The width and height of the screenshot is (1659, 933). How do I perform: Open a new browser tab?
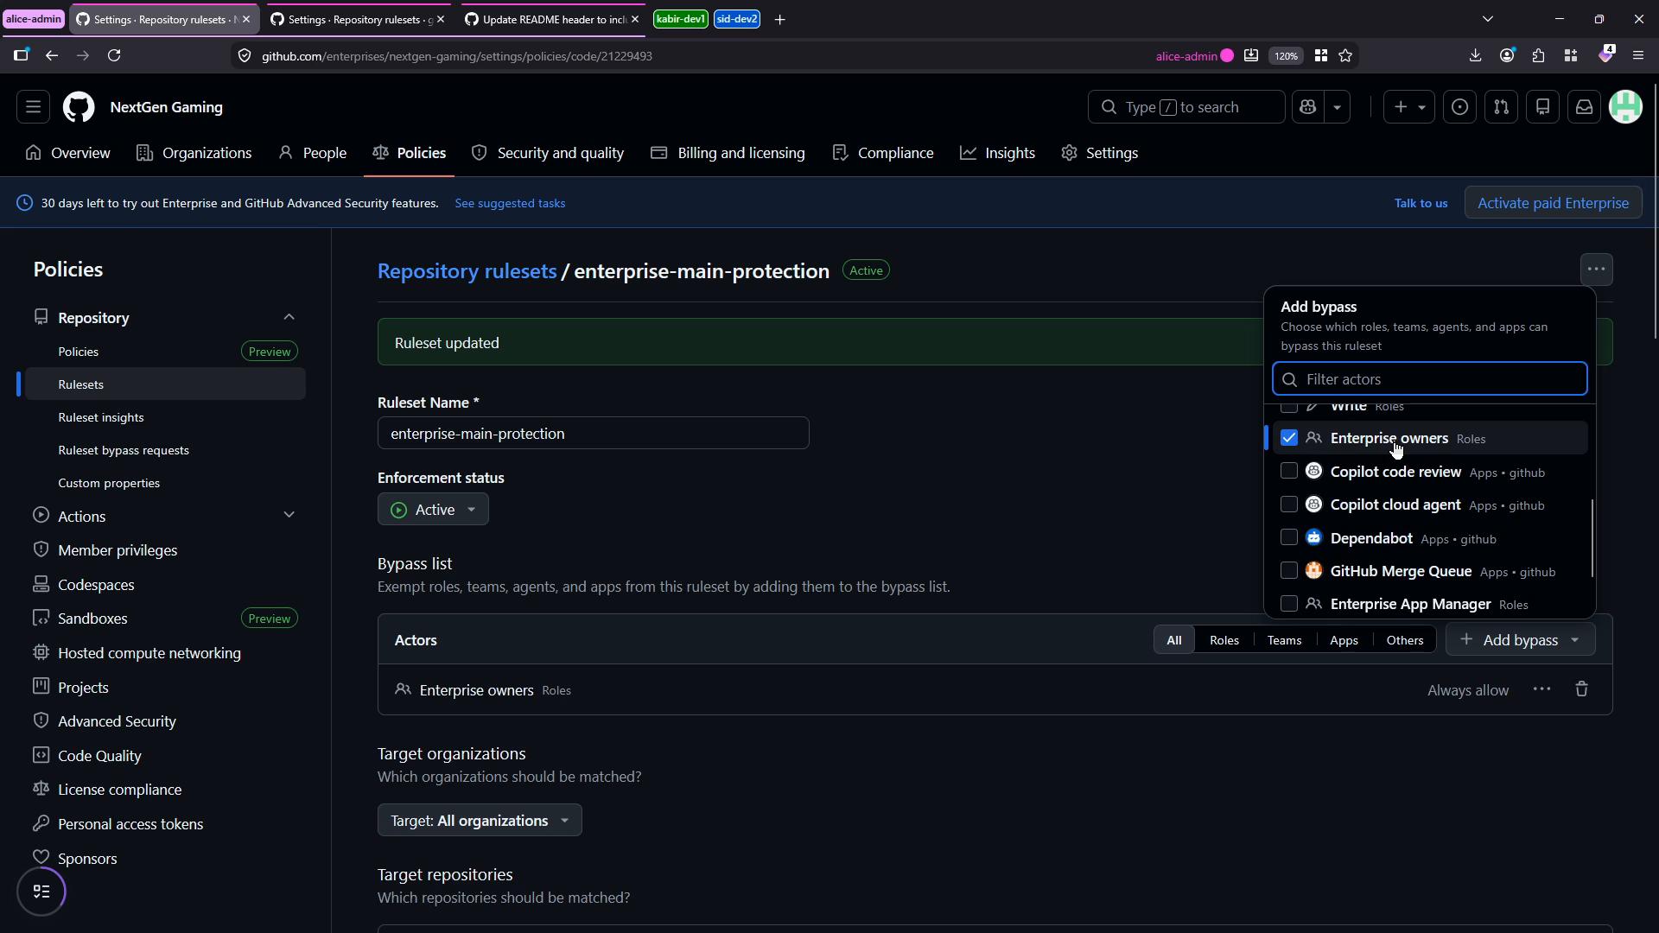[779, 19]
